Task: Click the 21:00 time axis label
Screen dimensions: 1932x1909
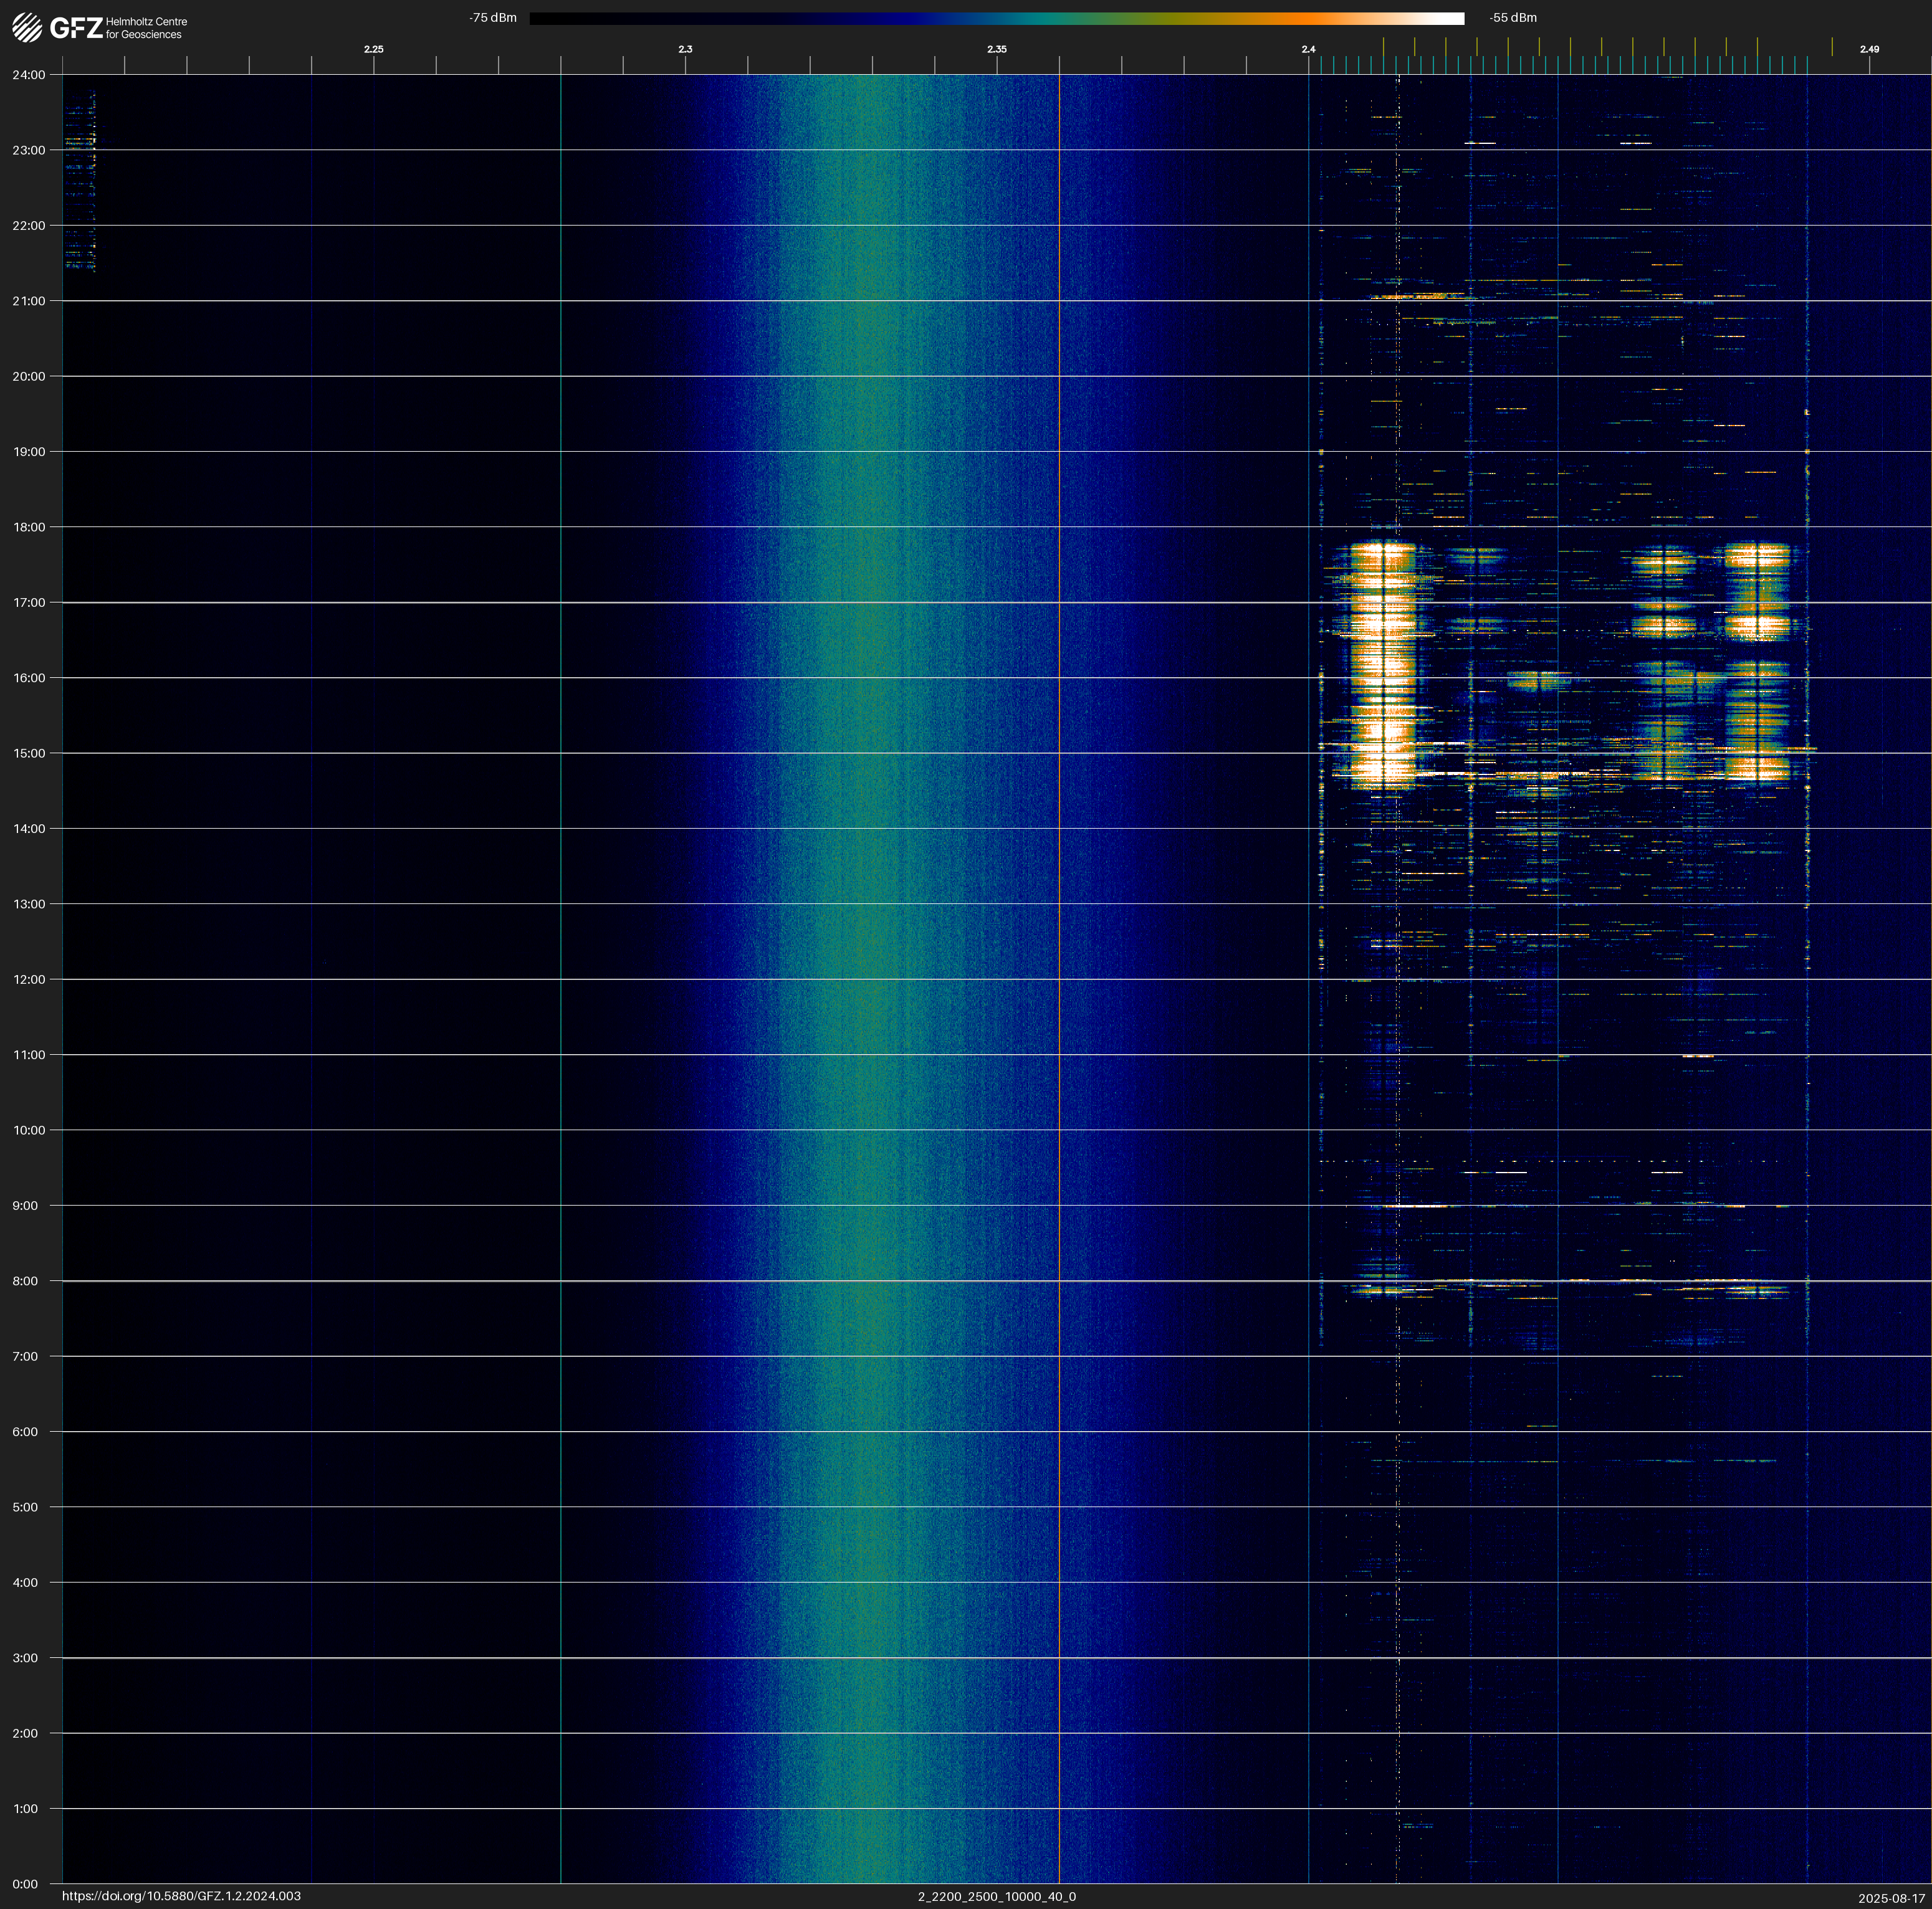Action: [29, 301]
